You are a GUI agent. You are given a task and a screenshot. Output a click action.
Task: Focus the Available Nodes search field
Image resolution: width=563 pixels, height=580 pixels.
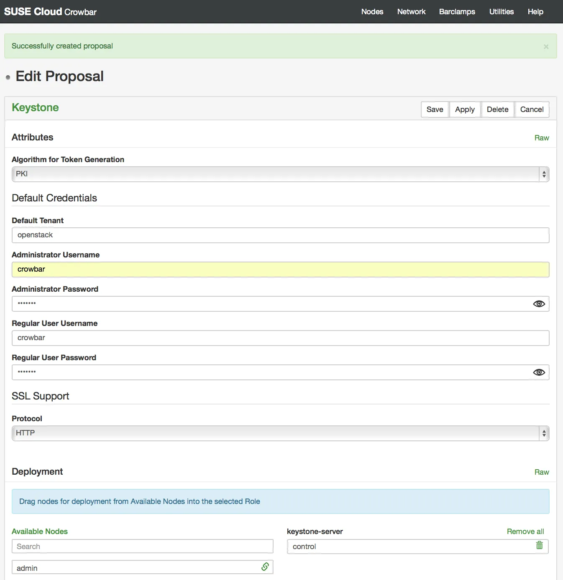[x=143, y=547]
